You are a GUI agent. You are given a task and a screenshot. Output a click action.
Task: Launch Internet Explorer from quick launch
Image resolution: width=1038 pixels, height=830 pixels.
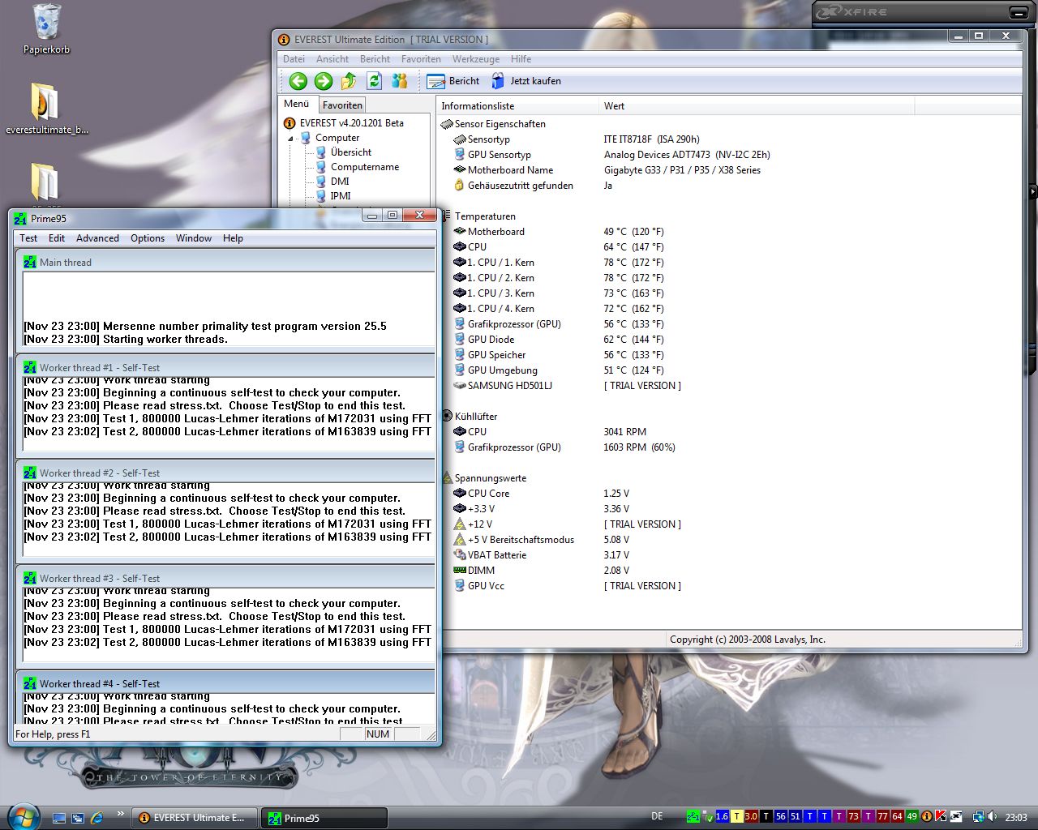coord(97,818)
